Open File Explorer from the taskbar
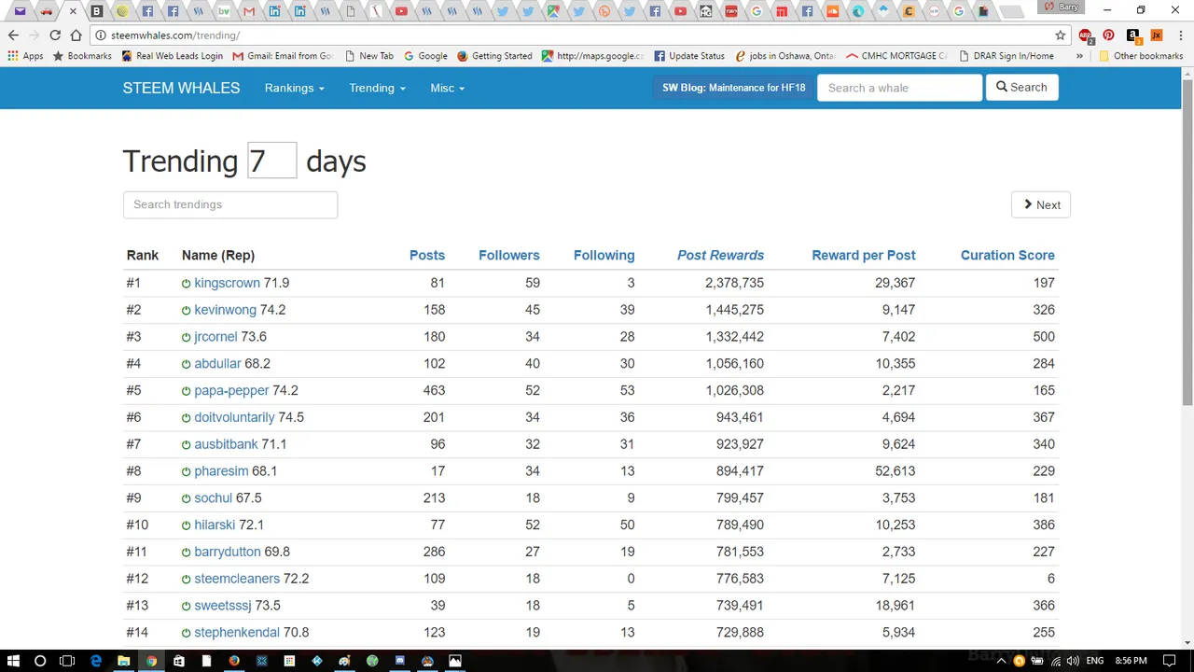1194x672 pixels. click(x=123, y=661)
